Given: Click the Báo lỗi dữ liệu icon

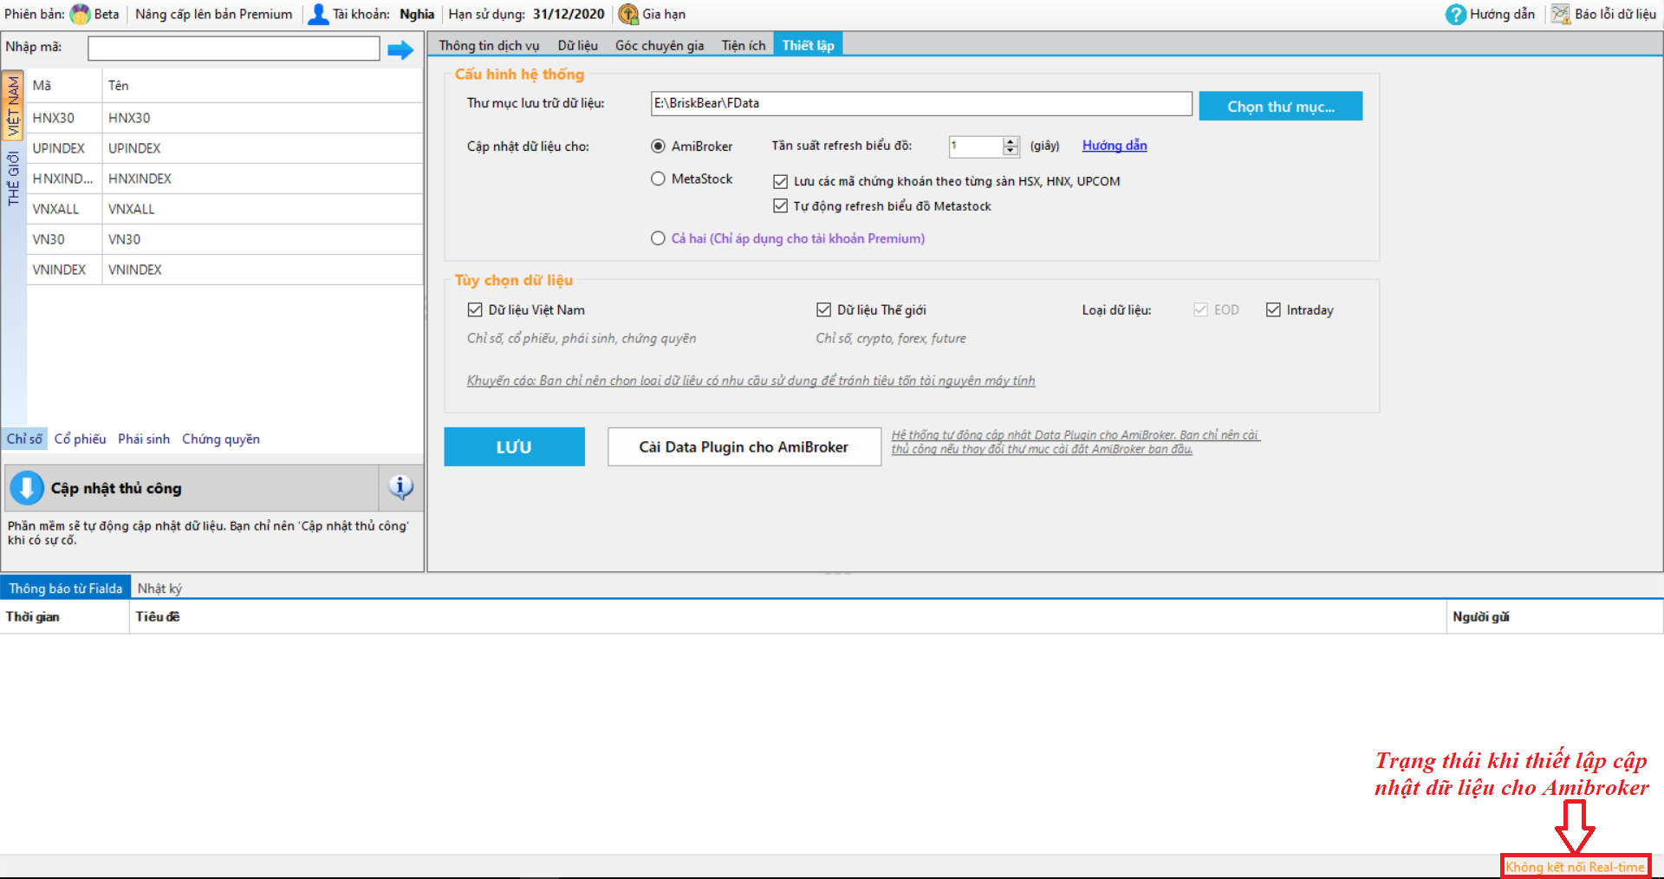Looking at the screenshot, I should point(1560,14).
